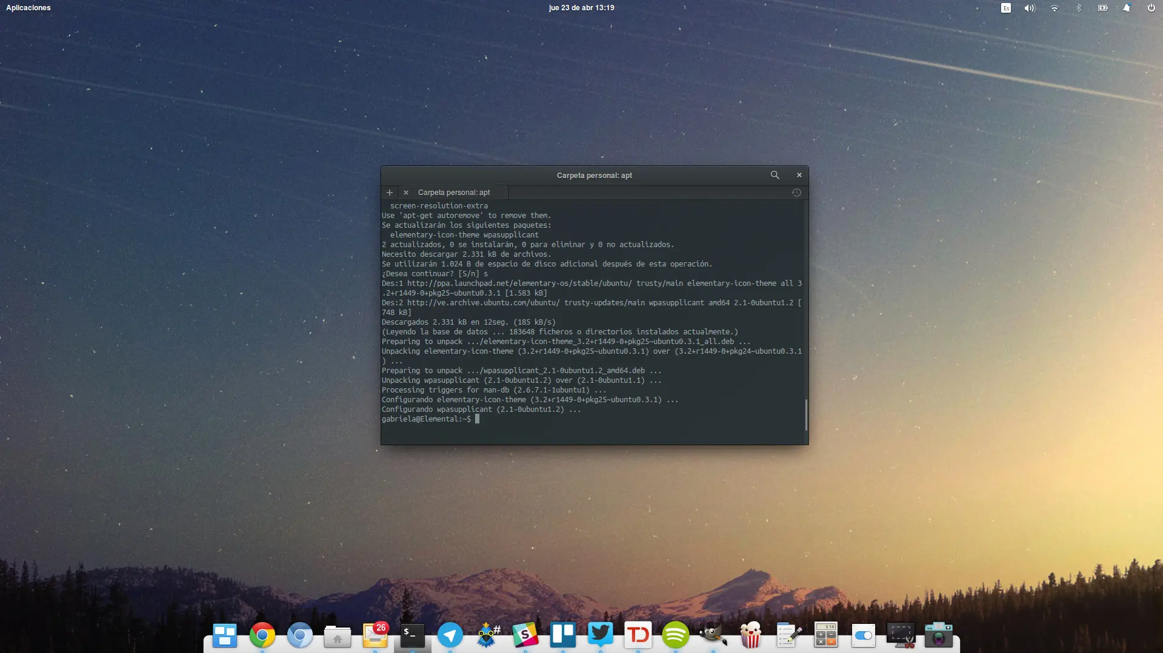
Task: Open Telegram from the dock
Action: click(450, 635)
